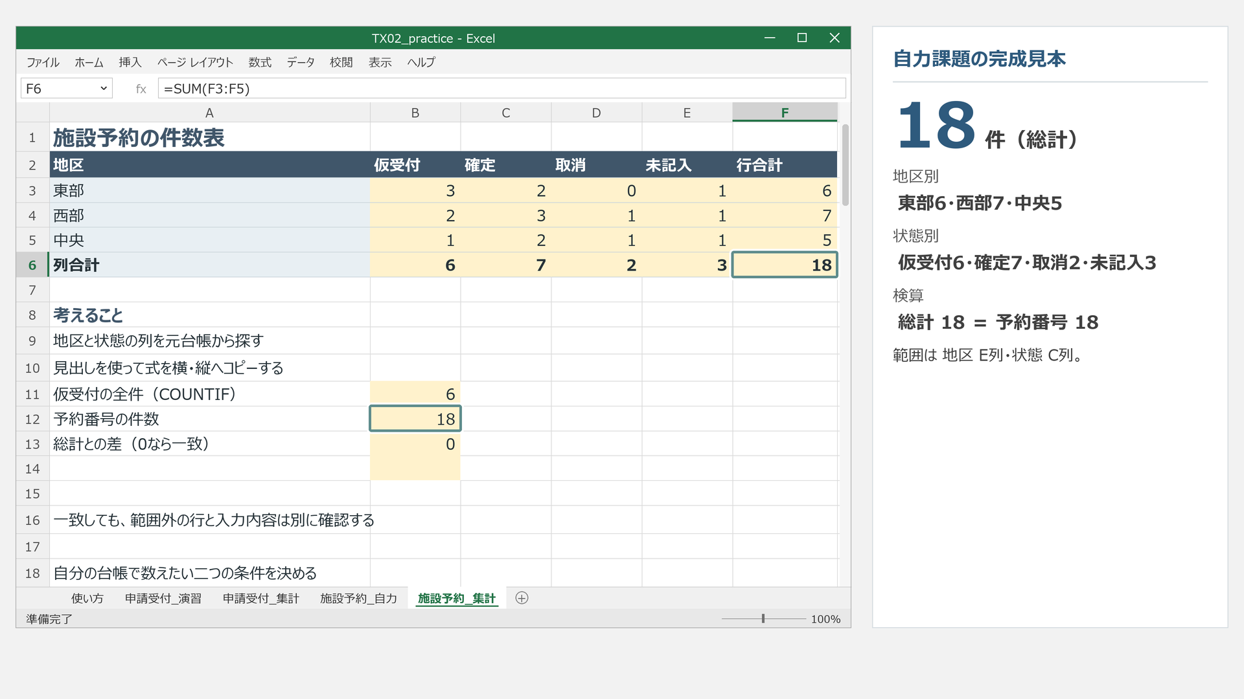Select column F header
This screenshot has height=699, width=1244.
pyautogui.click(x=785, y=113)
